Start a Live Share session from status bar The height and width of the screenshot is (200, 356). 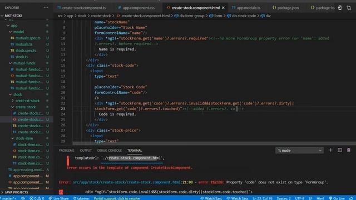(58, 198)
